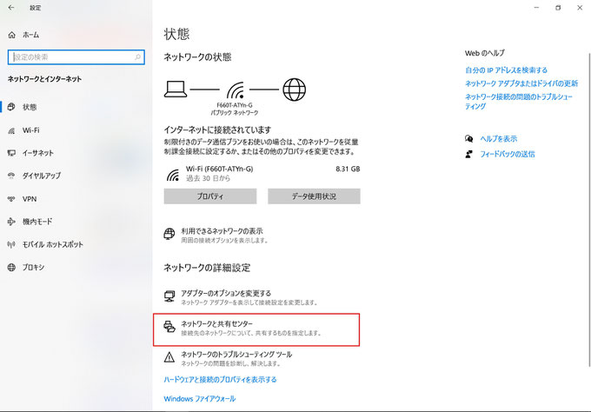Click the 状態 globe icon in sidebar
Screen dimensions: 591x412
tap(11, 107)
